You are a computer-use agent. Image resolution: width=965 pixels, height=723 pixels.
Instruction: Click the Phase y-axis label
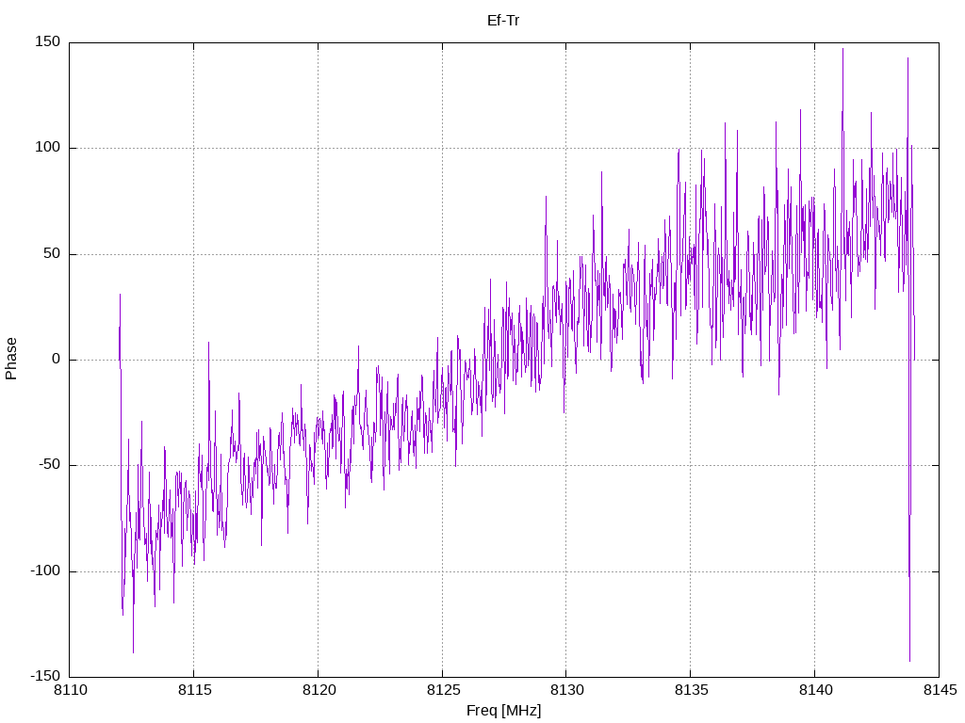click(11, 359)
